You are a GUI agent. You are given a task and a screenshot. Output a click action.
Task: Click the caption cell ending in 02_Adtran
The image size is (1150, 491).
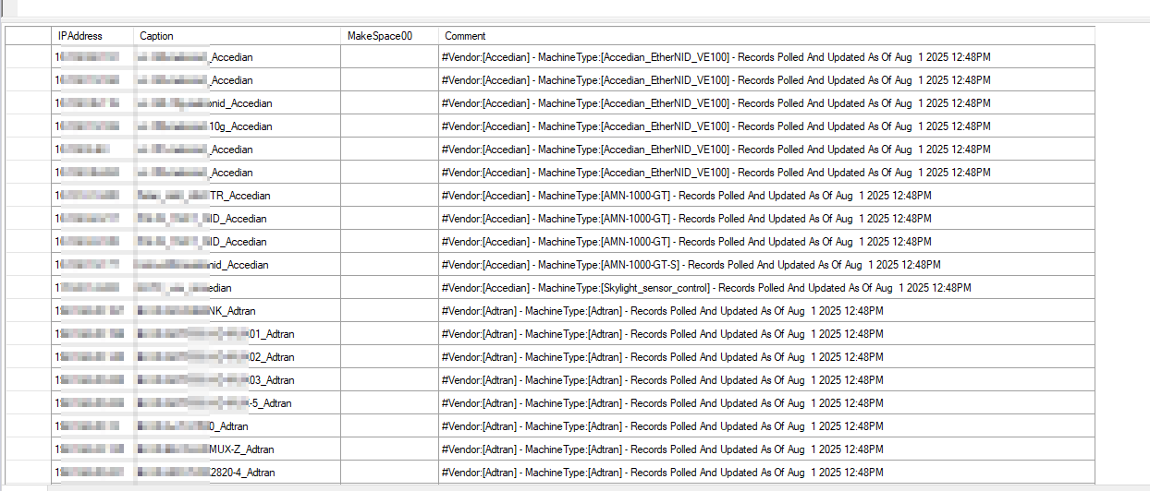(237, 357)
